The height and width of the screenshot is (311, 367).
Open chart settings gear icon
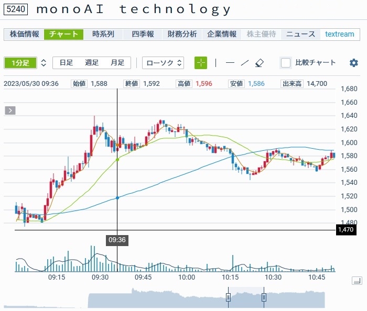(354, 63)
